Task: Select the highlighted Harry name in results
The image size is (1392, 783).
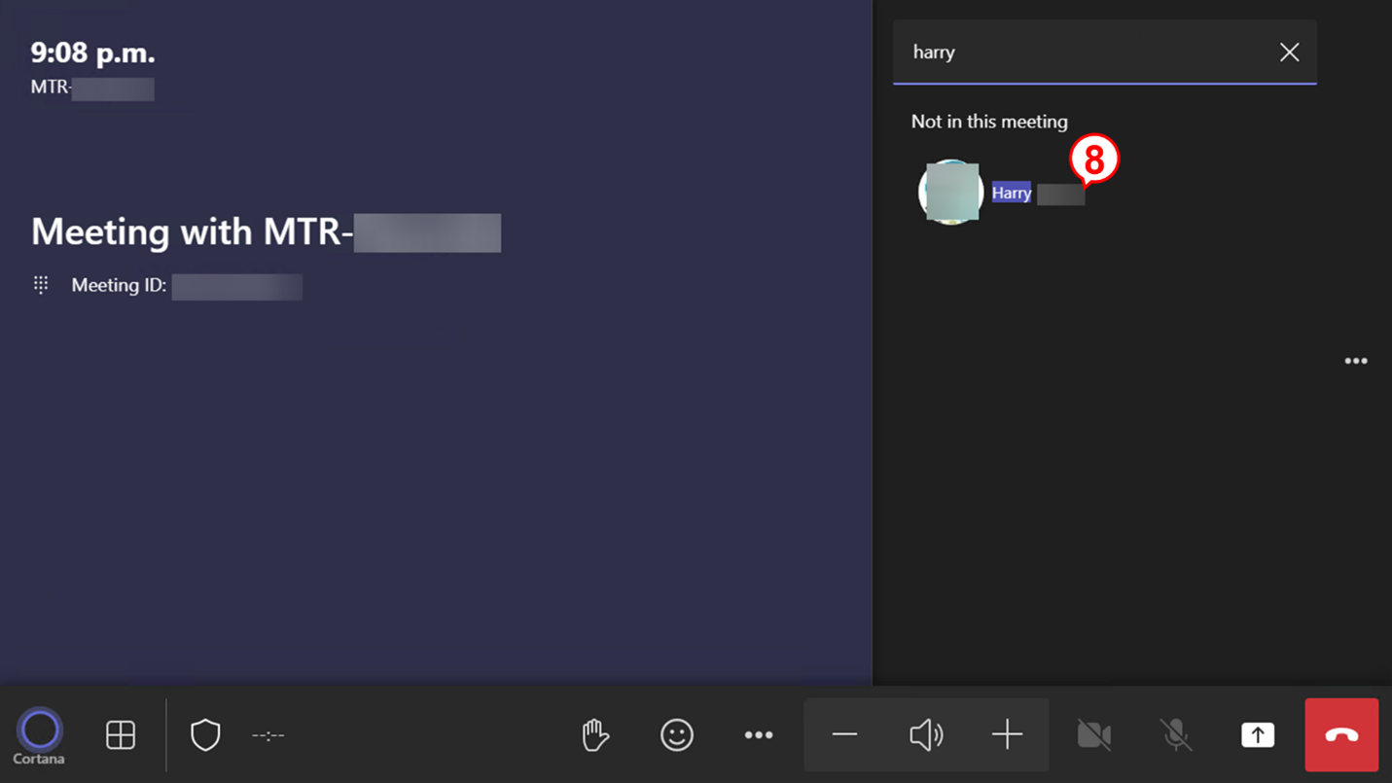Action: [x=1012, y=193]
